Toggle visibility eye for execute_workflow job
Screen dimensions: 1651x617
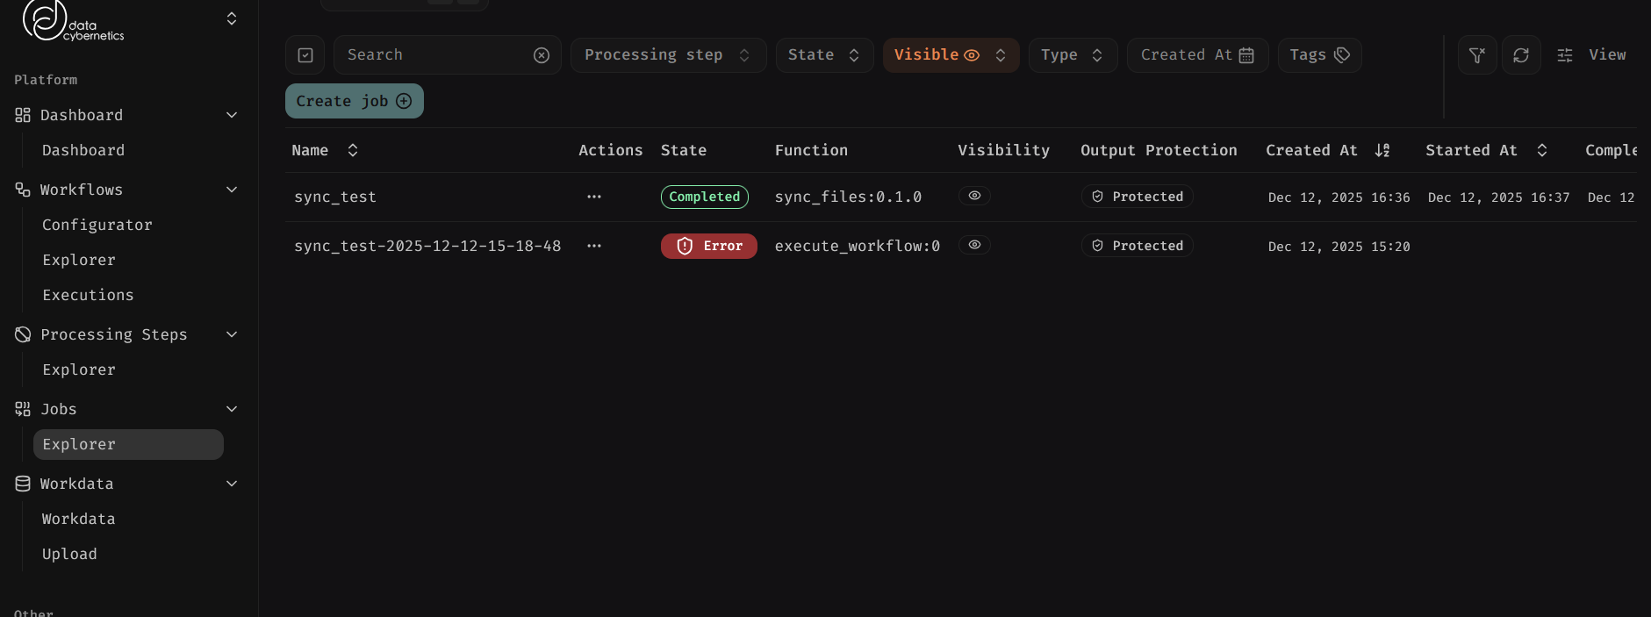(974, 245)
